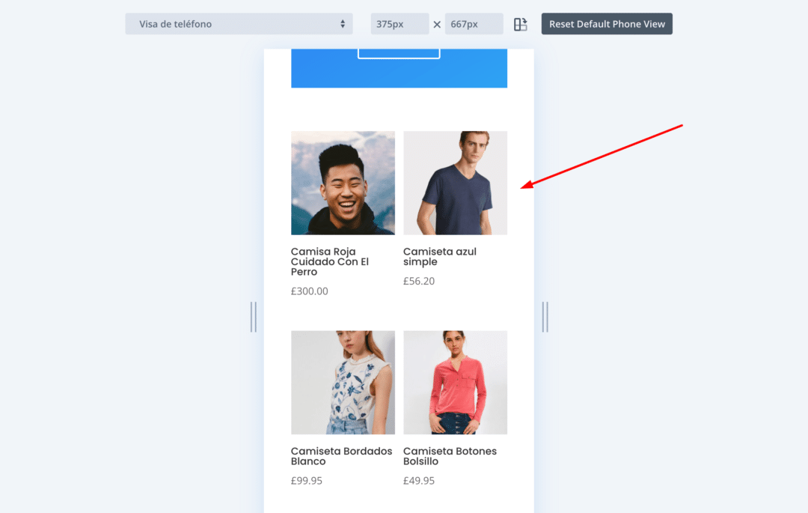
Task: Click the £99.95 price label
Action: [x=307, y=481]
